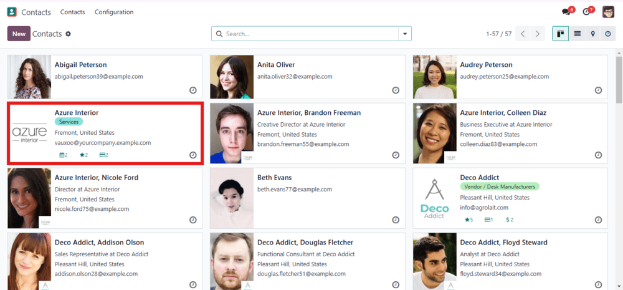The height and width of the screenshot is (290, 623).
Task: Click the card icon on Deco Addict card
Action: point(488,220)
